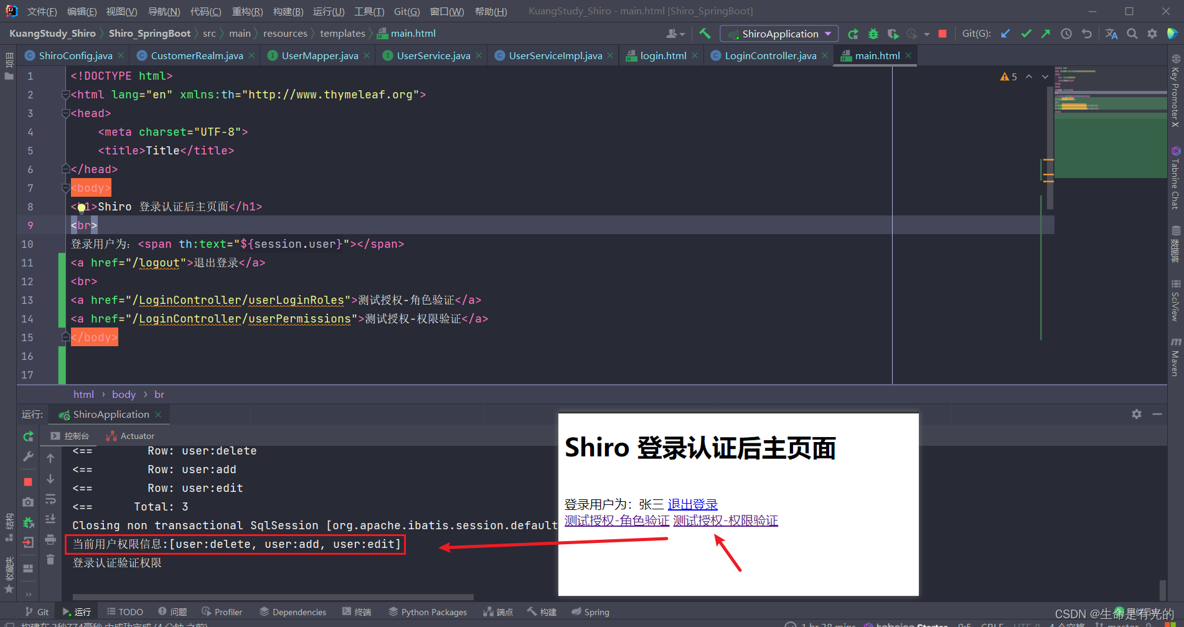Hide the Run tool window
Image resolution: width=1184 pixels, height=627 pixels.
point(1157,414)
